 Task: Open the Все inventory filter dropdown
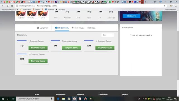pyautogui.click(x=108, y=35)
